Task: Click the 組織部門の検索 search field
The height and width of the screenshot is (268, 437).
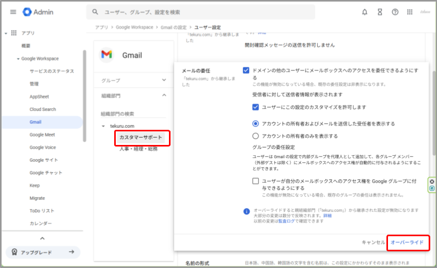Action: tap(133, 114)
